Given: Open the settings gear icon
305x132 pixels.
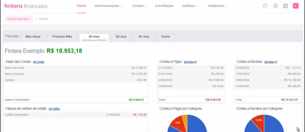Looking at the screenshot, I should point(275,6).
